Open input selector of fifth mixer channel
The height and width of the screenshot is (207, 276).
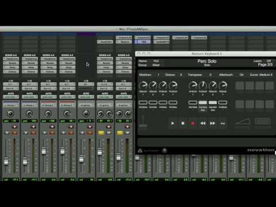coord(86,85)
